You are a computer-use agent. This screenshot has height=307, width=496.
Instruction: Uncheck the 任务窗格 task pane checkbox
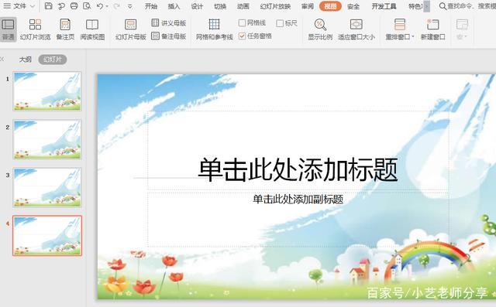(242, 36)
